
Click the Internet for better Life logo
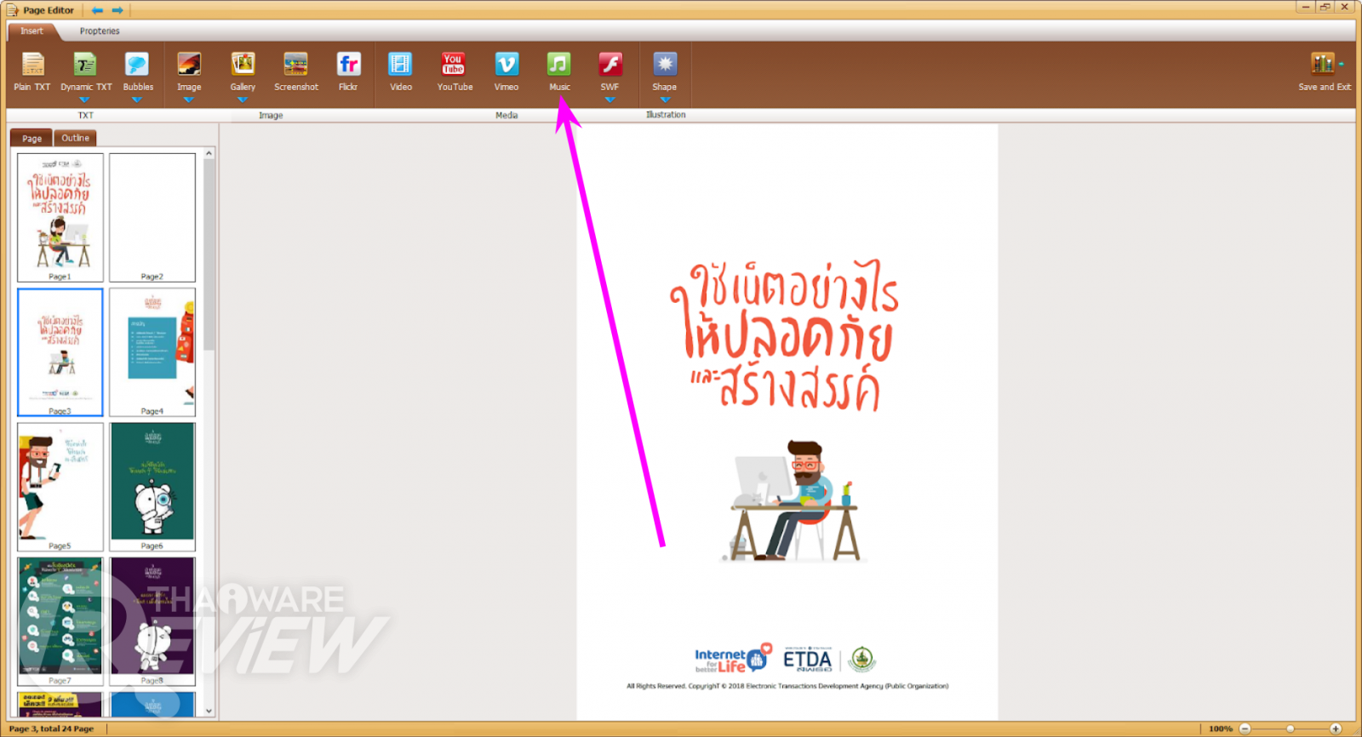tap(733, 659)
